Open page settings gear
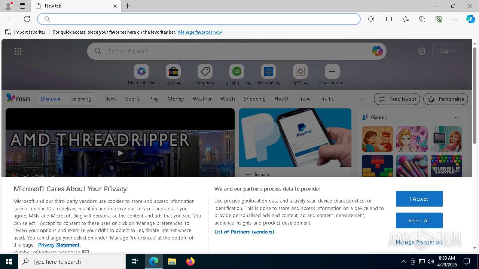The width and height of the screenshot is (479, 269). tap(422, 51)
